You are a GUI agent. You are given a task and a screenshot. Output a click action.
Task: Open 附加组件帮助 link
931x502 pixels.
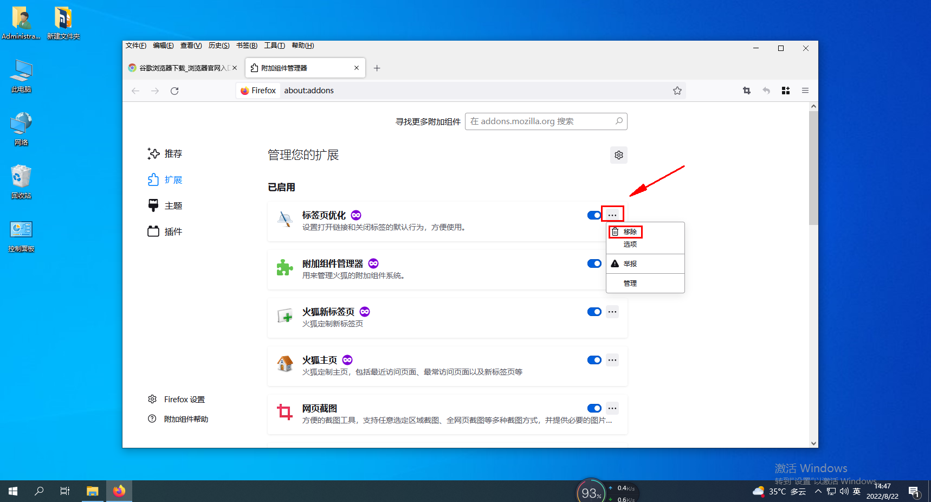pos(178,419)
